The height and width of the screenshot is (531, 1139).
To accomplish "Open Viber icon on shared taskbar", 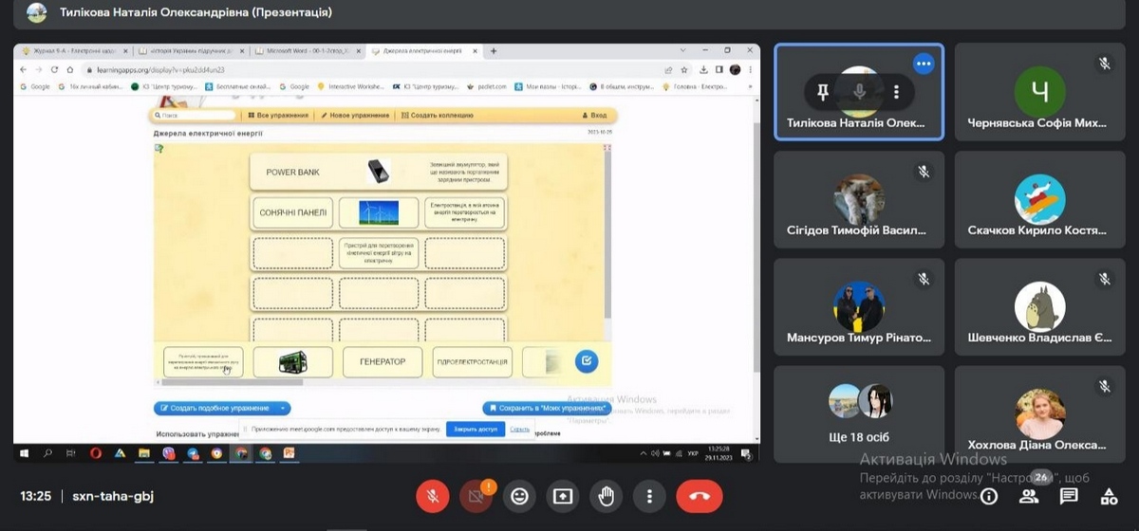I will [x=169, y=453].
